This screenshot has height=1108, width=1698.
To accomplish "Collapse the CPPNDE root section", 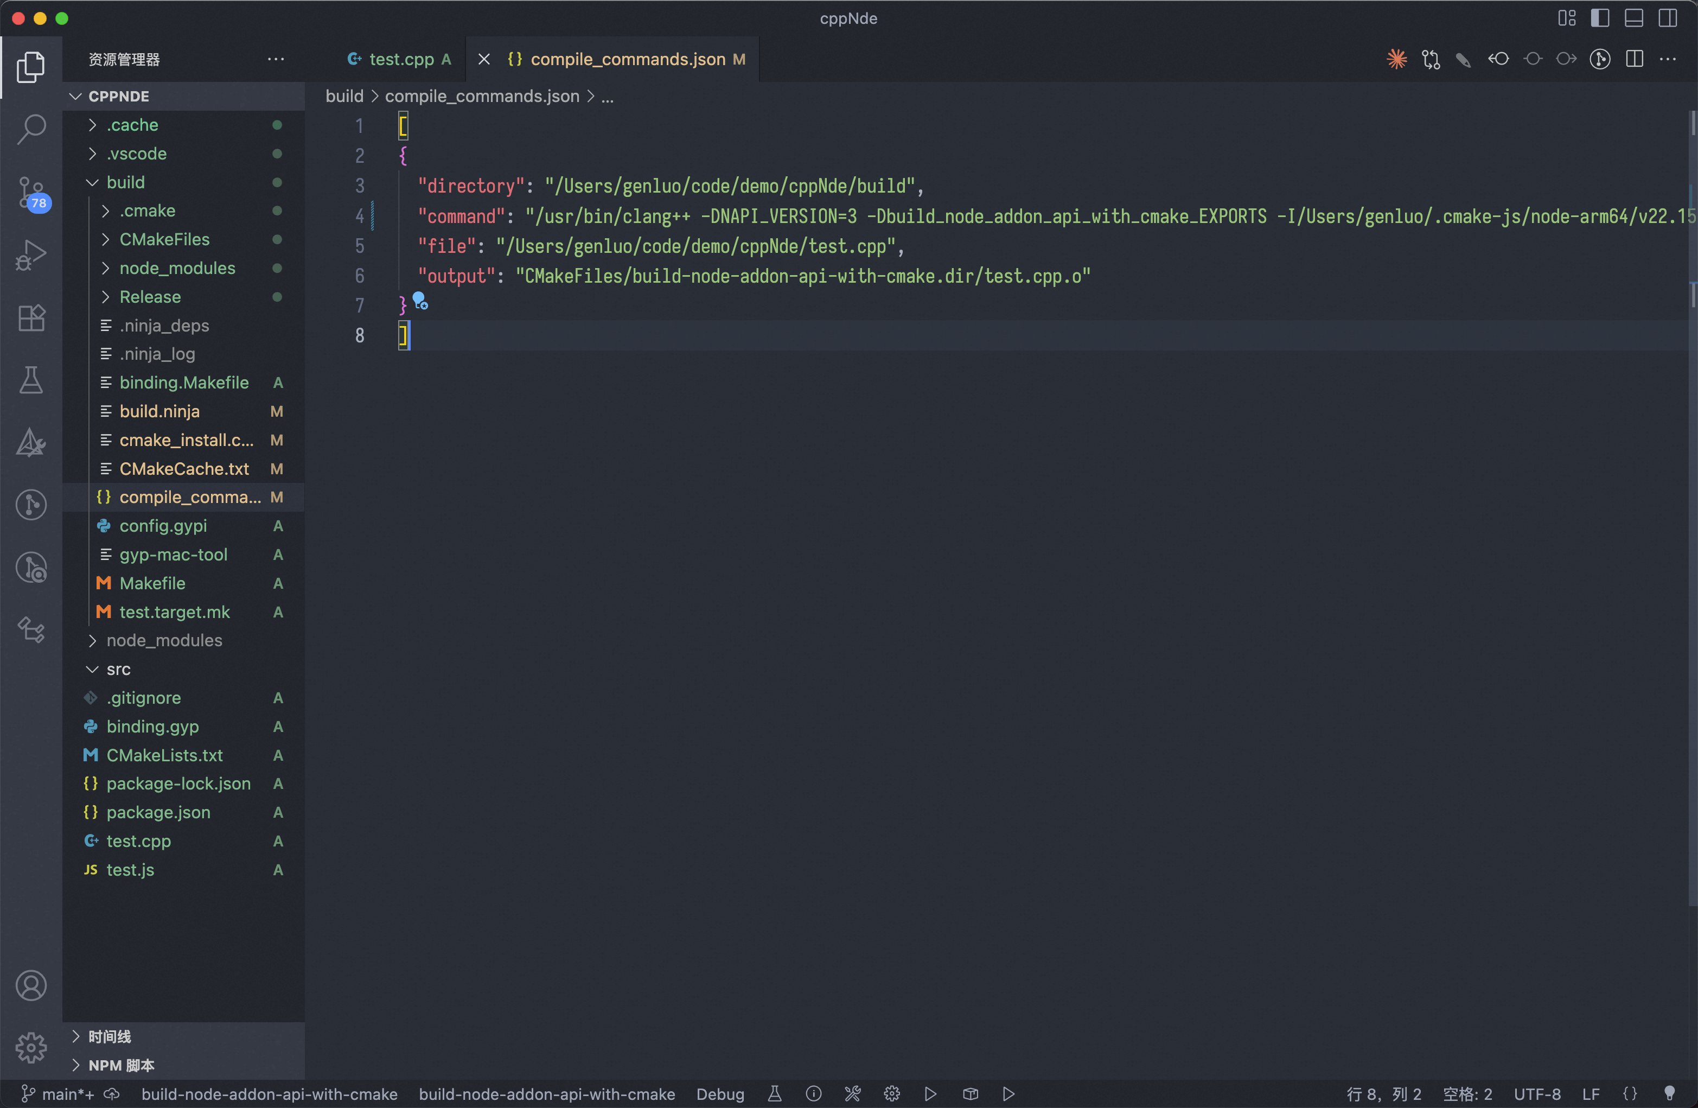I will point(183,95).
